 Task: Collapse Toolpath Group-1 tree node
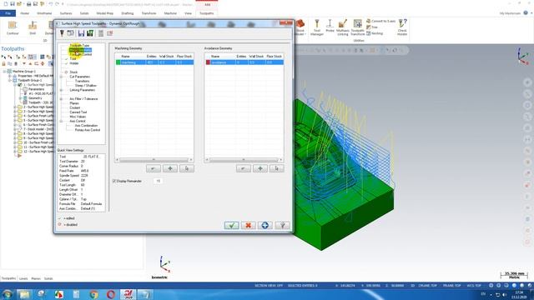click(x=9, y=80)
